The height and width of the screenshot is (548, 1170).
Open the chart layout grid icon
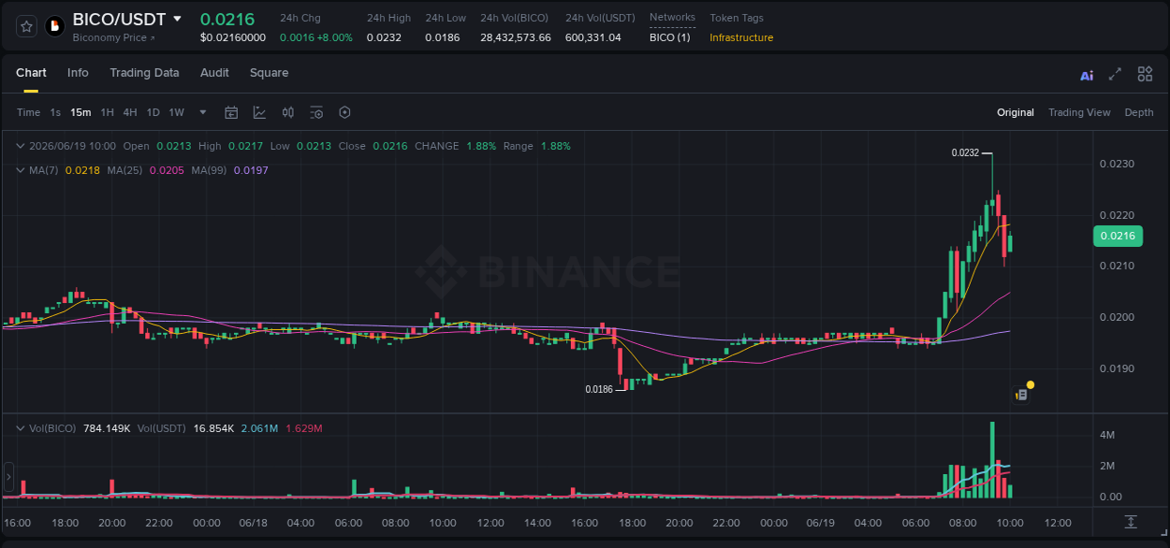coord(1145,74)
